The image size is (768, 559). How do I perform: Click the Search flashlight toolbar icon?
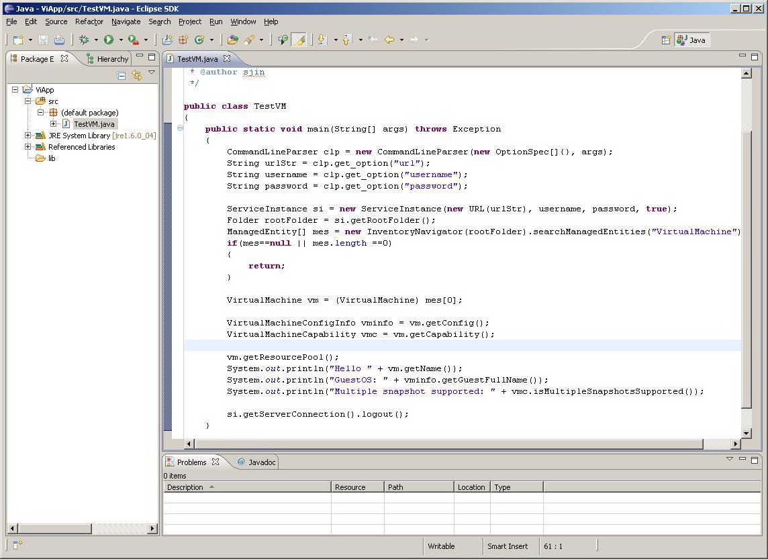tap(249, 40)
